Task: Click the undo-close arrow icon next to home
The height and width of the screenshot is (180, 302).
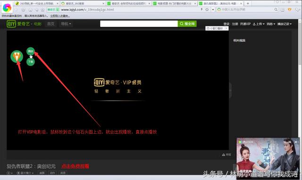Action: point(36,9)
